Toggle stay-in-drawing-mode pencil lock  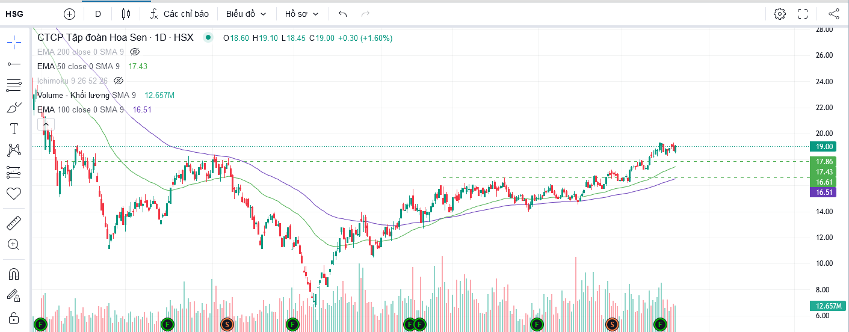13,295
